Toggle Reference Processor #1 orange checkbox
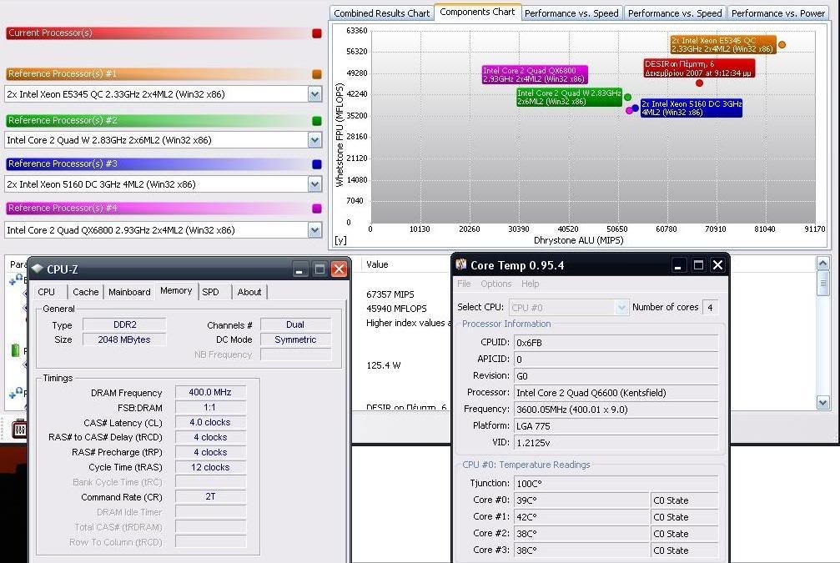This screenshot has width=840, height=563. coord(316,74)
